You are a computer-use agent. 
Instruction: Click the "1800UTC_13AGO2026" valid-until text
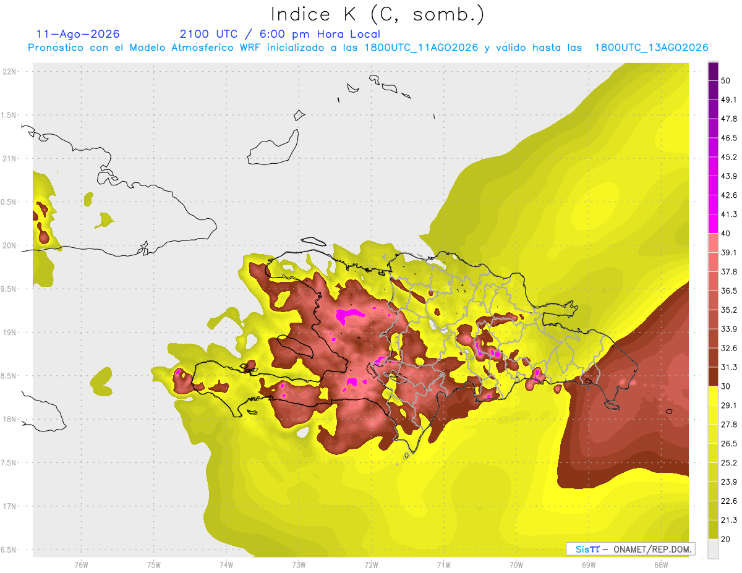coord(651,48)
